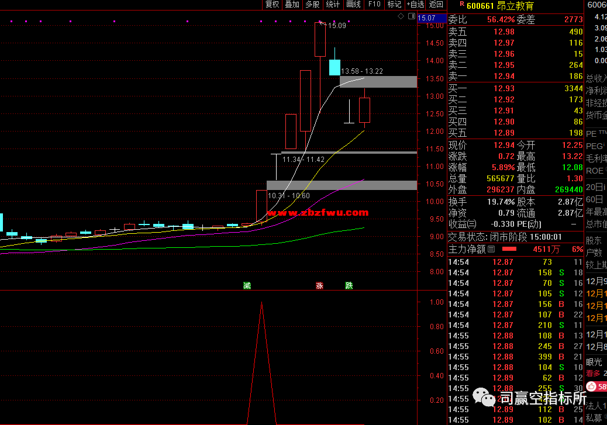Click the 看多 bullish label
Screen dimensions: 607x425
593,374
